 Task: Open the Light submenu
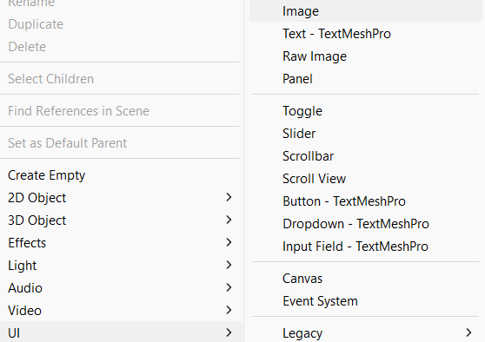click(121, 266)
